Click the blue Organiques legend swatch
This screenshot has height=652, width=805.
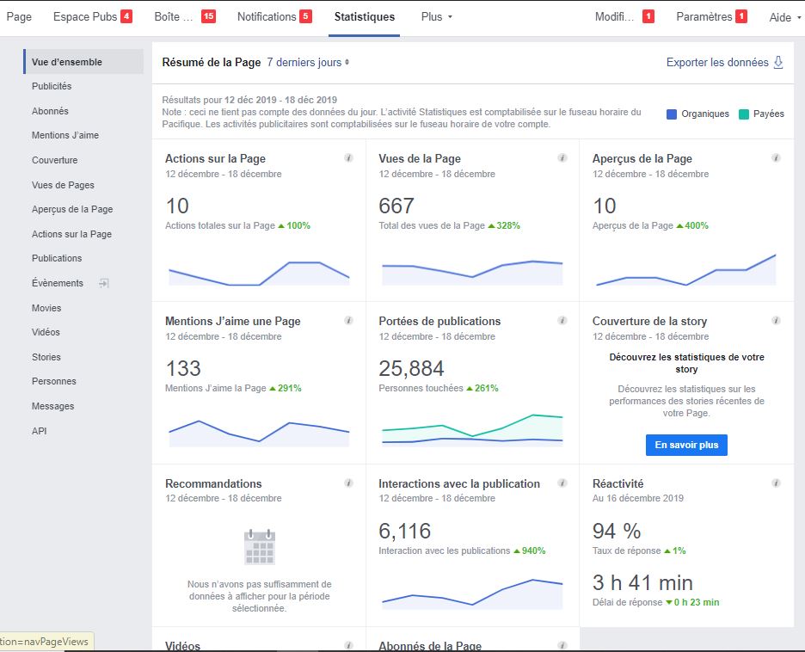[672, 114]
